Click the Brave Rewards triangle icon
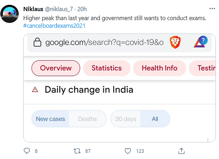The height and width of the screenshot is (159, 219). point(200,42)
